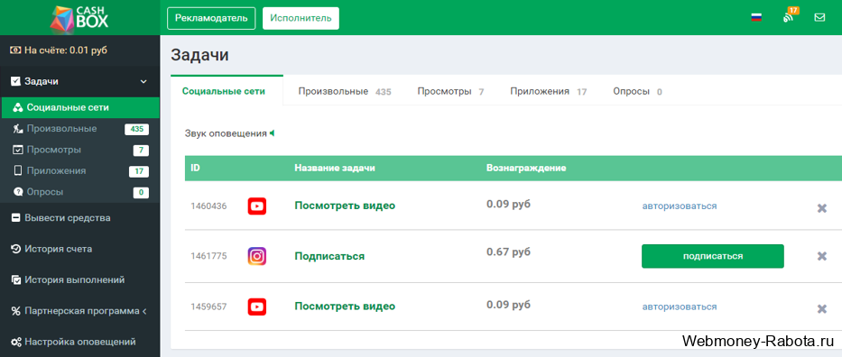Dismiss task 1459657 with the X icon
Screen dimensions: 842x357
coord(821,308)
